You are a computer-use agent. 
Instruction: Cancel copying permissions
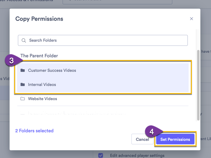[x=142, y=139]
